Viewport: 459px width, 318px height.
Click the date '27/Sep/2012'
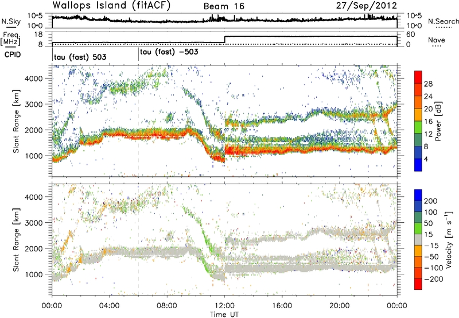[367, 5]
